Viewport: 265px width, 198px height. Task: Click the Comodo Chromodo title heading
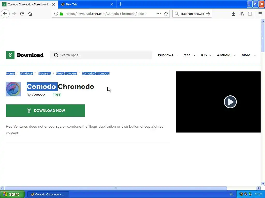click(x=60, y=87)
